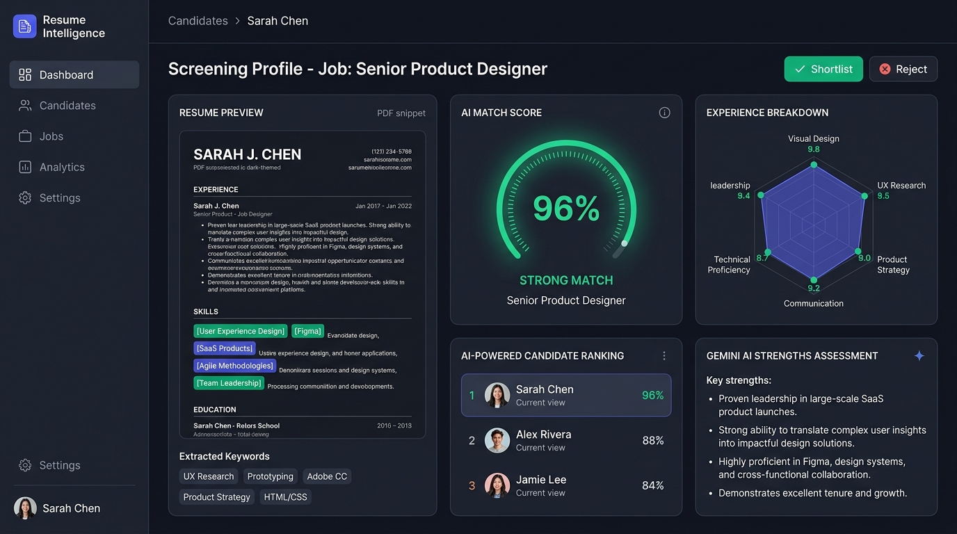Open the candidate ranking three-dot menu
Image resolution: width=957 pixels, height=534 pixels.
point(664,356)
